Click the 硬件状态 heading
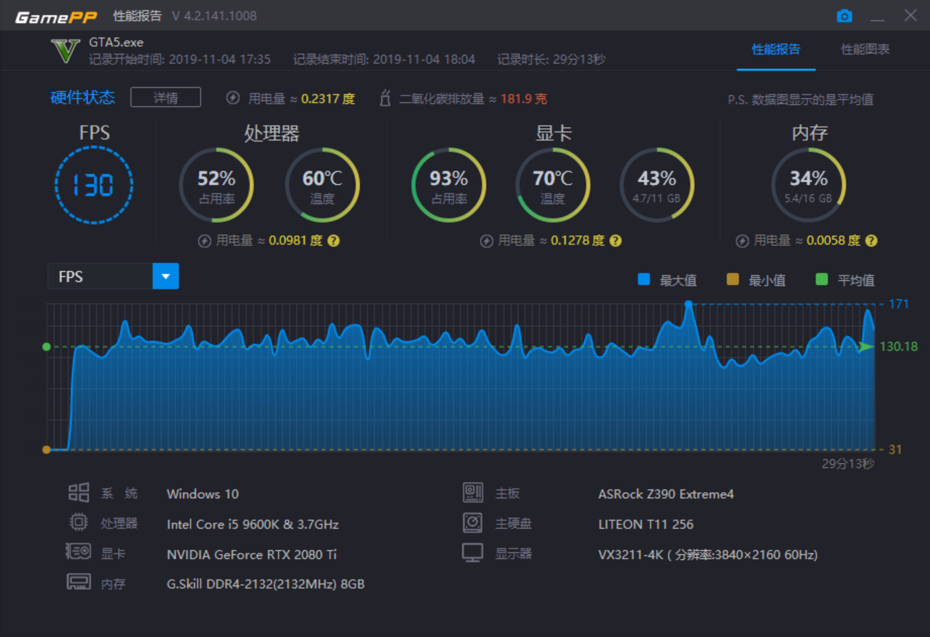930x637 pixels. [x=83, y=98]
